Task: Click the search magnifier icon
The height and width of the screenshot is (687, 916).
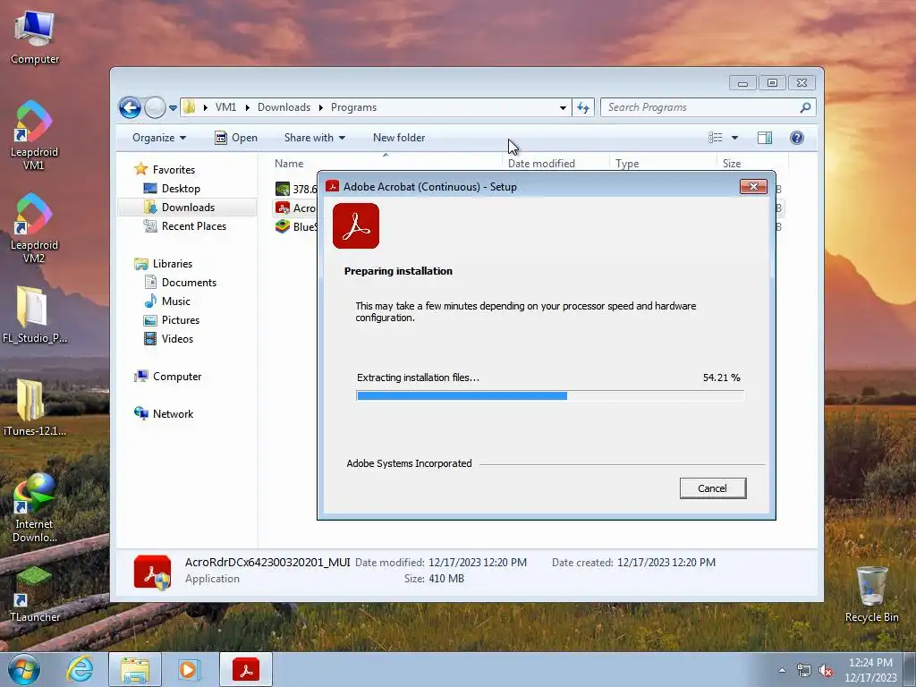Action: 806,107
